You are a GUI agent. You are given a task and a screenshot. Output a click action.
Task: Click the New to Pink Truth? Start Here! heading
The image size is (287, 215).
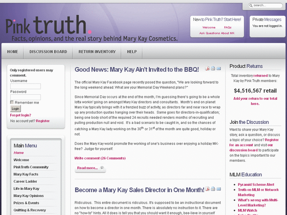217,19
